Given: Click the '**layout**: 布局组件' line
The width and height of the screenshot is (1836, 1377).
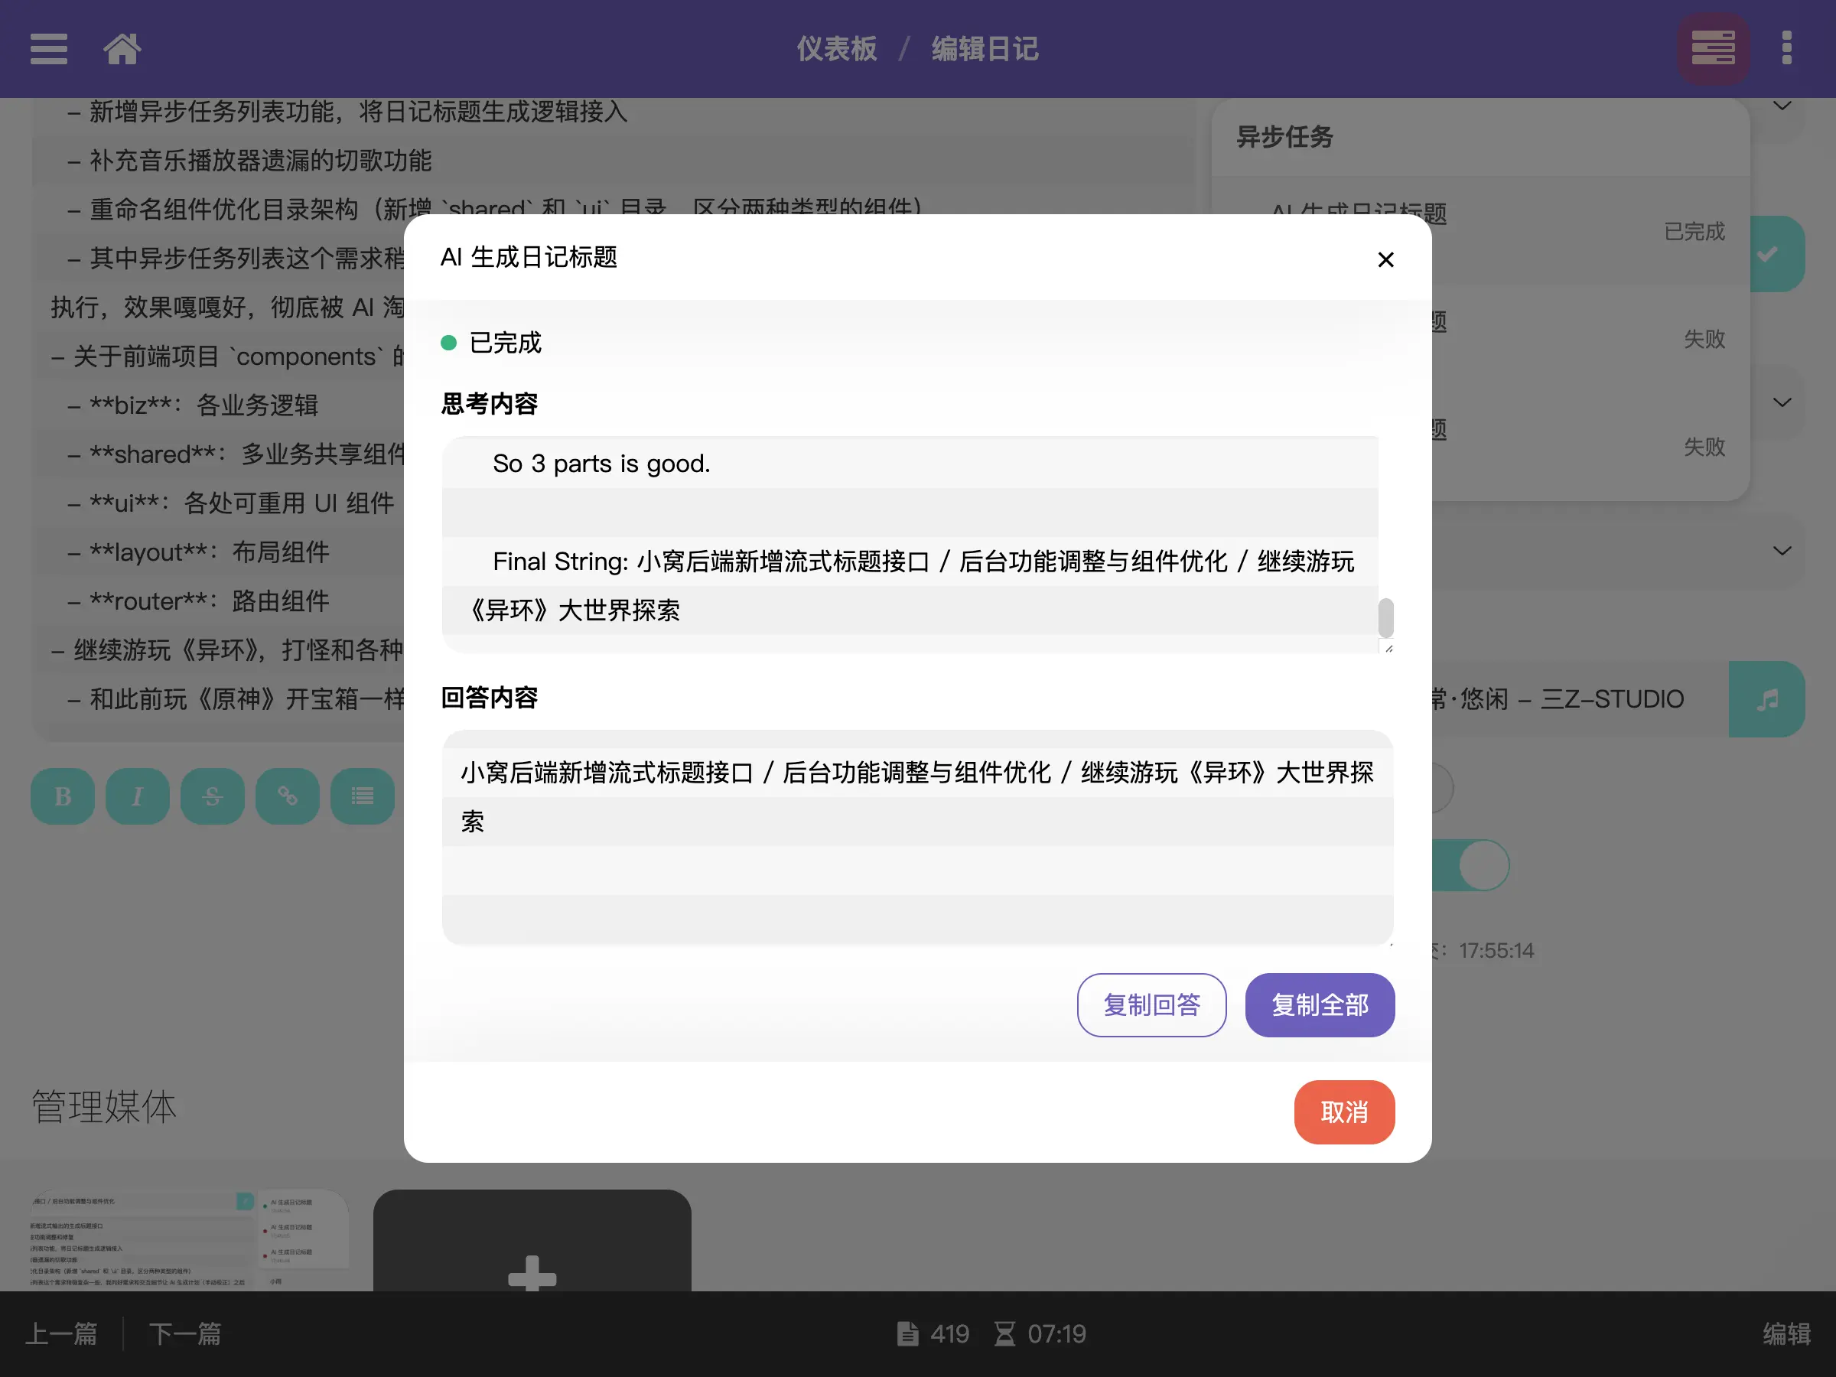Looking at the screenshot, I should 198,552.
